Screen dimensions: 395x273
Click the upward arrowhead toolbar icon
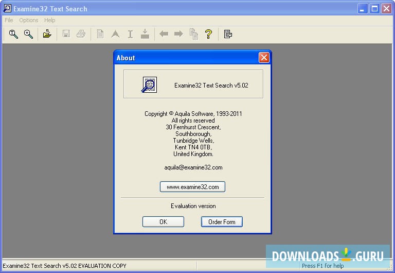115,34
